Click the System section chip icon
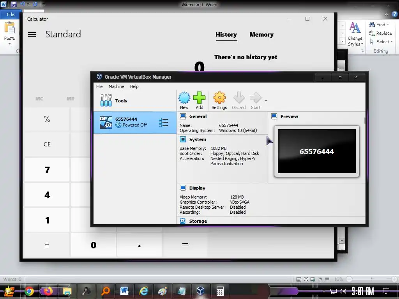 183,139
